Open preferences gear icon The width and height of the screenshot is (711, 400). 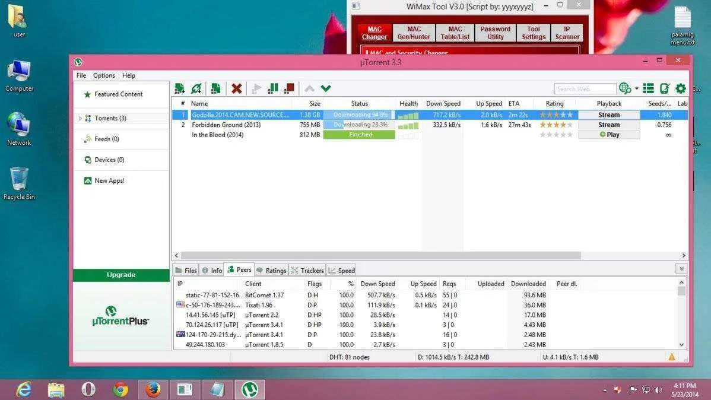[x=681, y=88]
